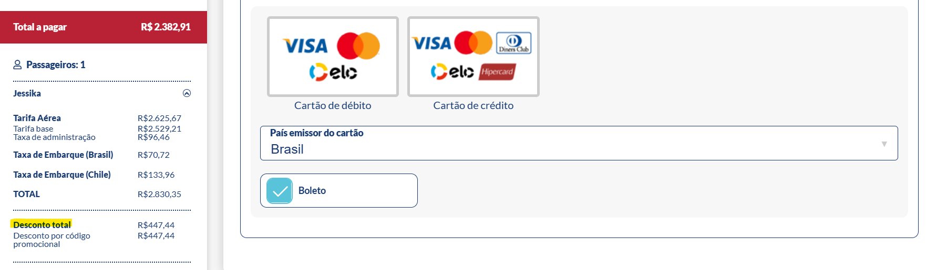
Task: Click the Visa logo on the debit card tile
Action: click(x=305, y=46)
